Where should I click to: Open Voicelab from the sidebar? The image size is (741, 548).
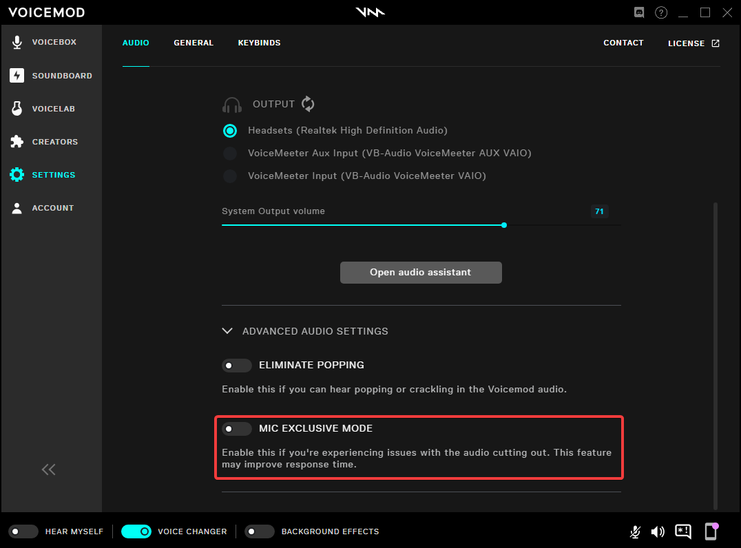click(52, 108)
